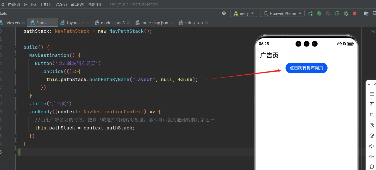Click the attach debugger to process icon
The height and width of the screenshot is (170, 376).
click(x=346, y=14)
